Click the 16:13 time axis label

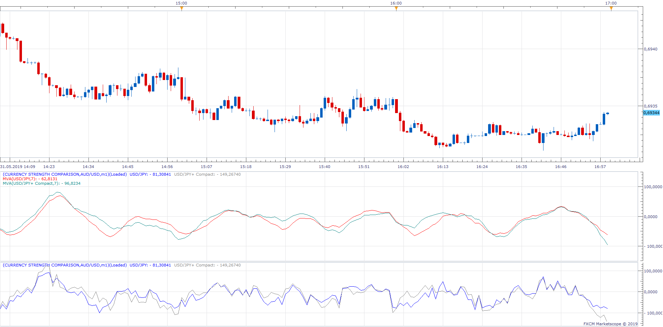point(443,167)
